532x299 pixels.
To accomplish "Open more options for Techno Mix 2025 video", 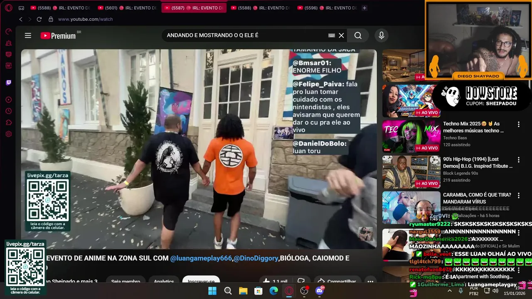I will point(518,124).
